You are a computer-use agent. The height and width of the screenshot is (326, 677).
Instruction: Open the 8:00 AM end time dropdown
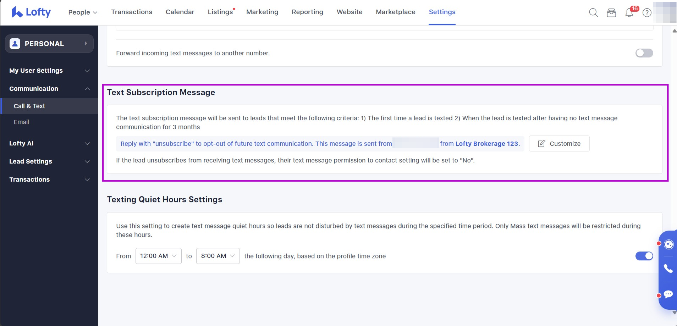(x=218, y=256)
